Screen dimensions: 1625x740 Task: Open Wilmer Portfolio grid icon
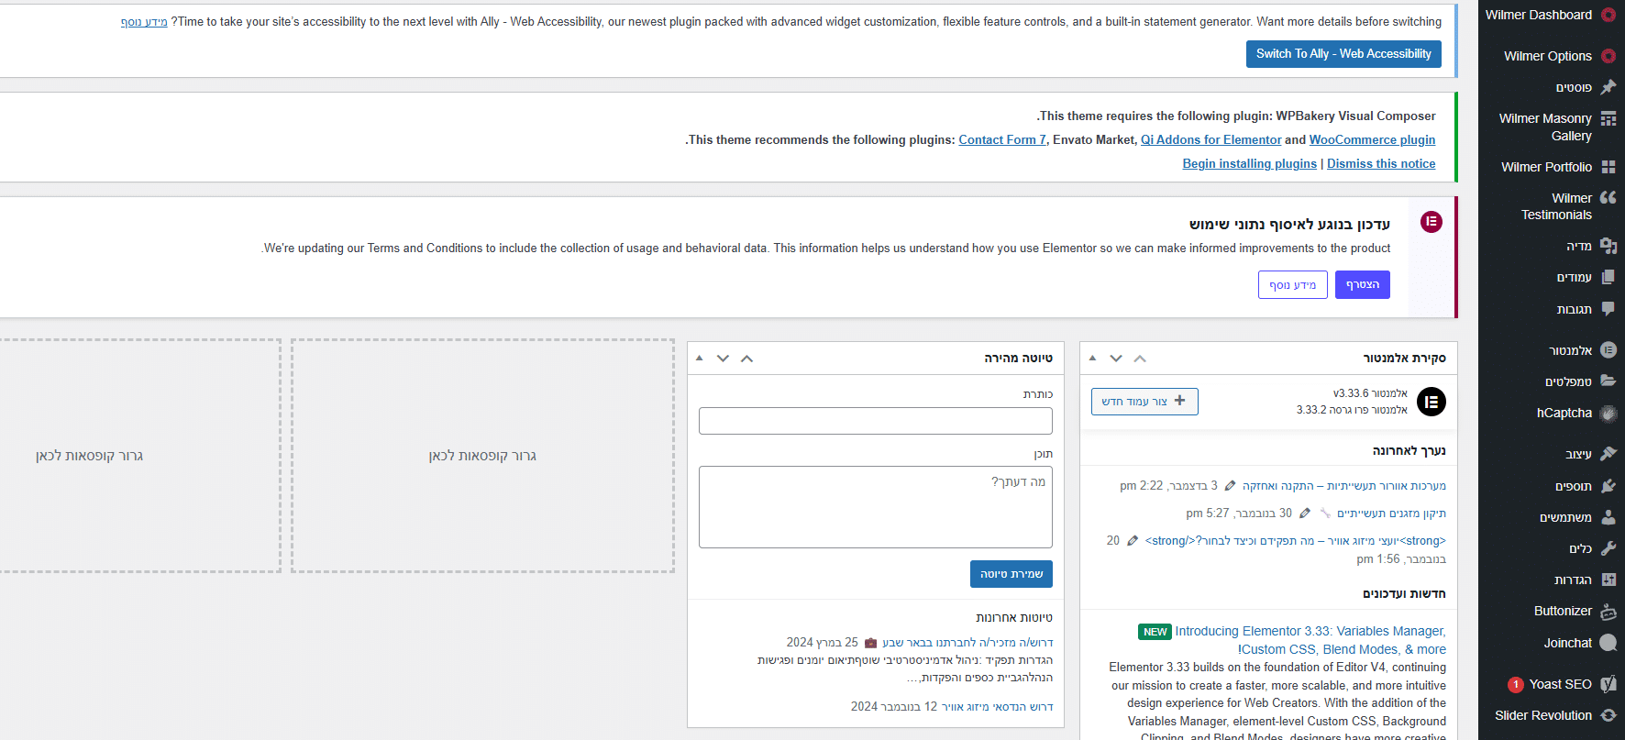1608,167
